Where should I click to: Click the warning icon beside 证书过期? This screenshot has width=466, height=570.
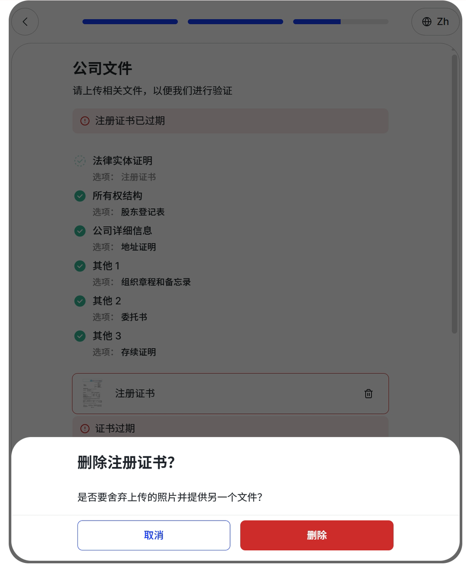point(85,428)
